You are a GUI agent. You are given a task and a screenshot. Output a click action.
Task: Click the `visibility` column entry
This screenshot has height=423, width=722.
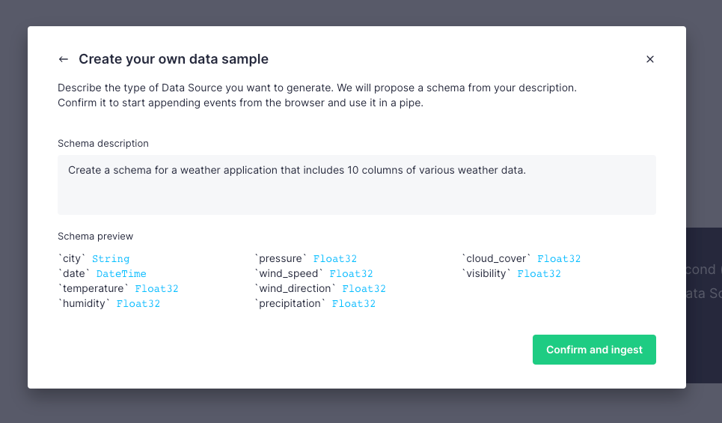click(486, 273)
